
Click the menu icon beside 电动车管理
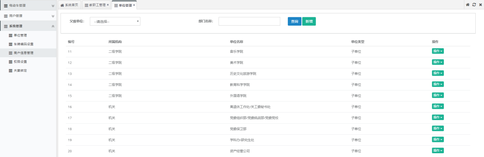(6, 6)
